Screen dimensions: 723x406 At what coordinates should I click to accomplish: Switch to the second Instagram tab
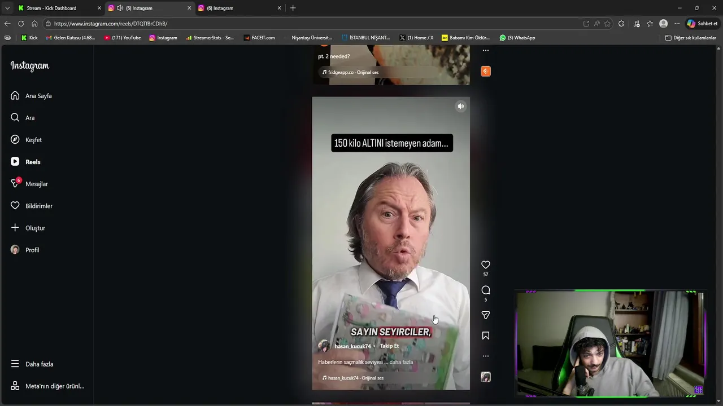point(240,8)
